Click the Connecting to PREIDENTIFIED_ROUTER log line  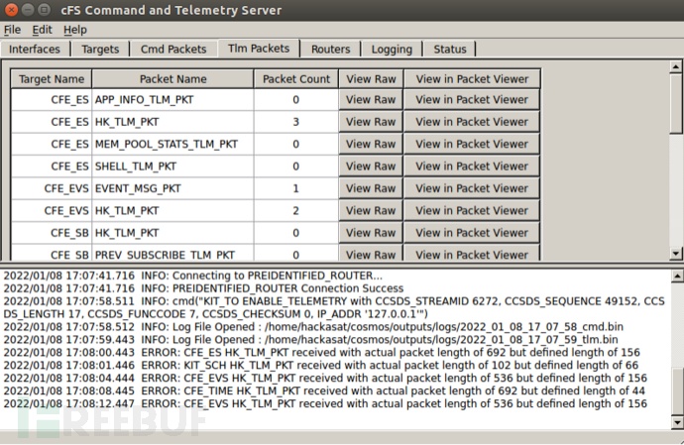click(193, 276)
